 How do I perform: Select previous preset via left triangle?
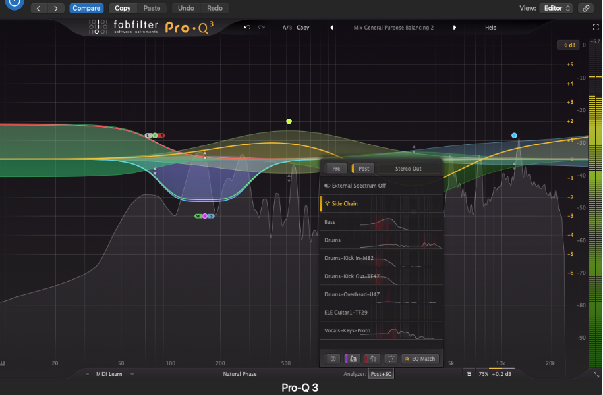332,28
